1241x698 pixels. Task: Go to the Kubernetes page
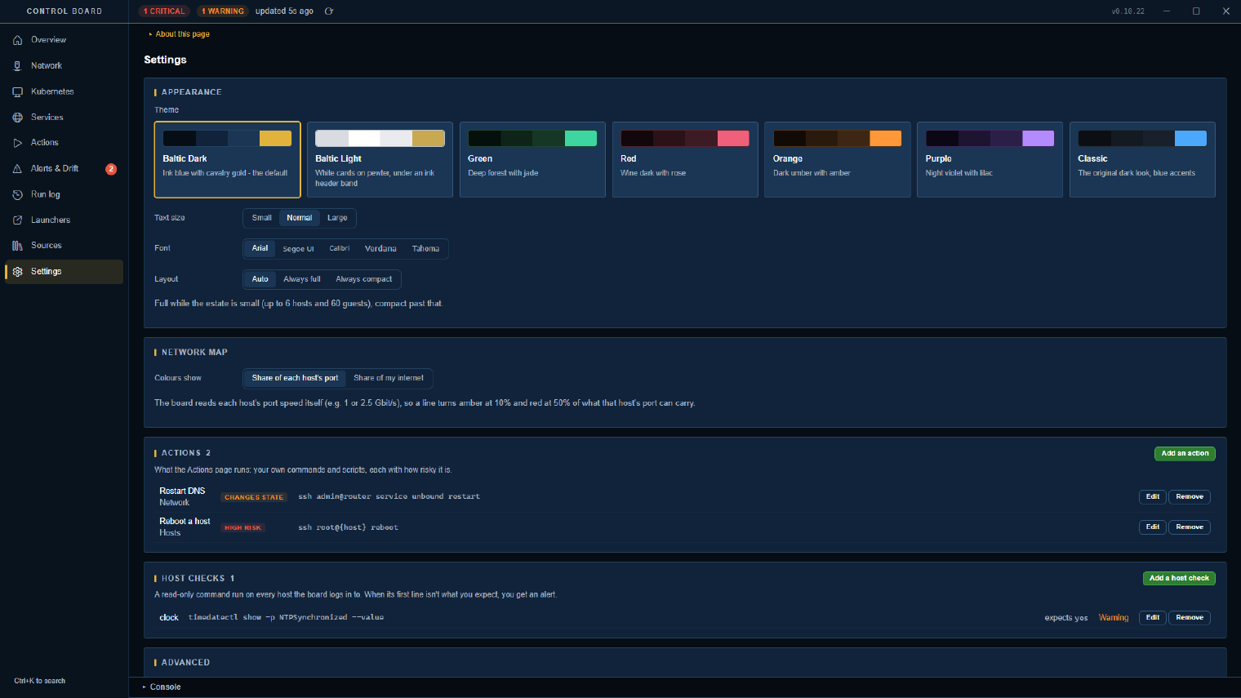[64, 92]
